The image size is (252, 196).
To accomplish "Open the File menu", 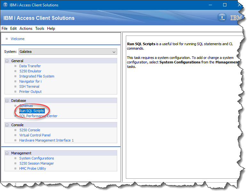I will pyautogui.click(x=4, y=29).
